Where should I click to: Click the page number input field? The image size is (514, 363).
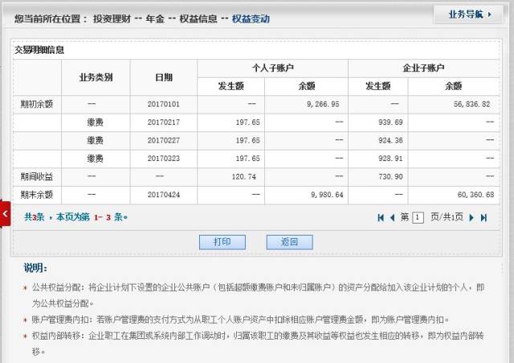418,217
